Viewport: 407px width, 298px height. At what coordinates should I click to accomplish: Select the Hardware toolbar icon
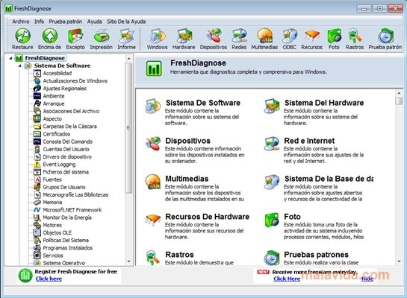click(184, 36)
